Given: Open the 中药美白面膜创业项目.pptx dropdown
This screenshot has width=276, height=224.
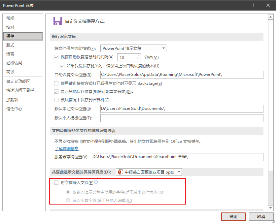Looking at the screenshot, I should click(x=149, y=172).
